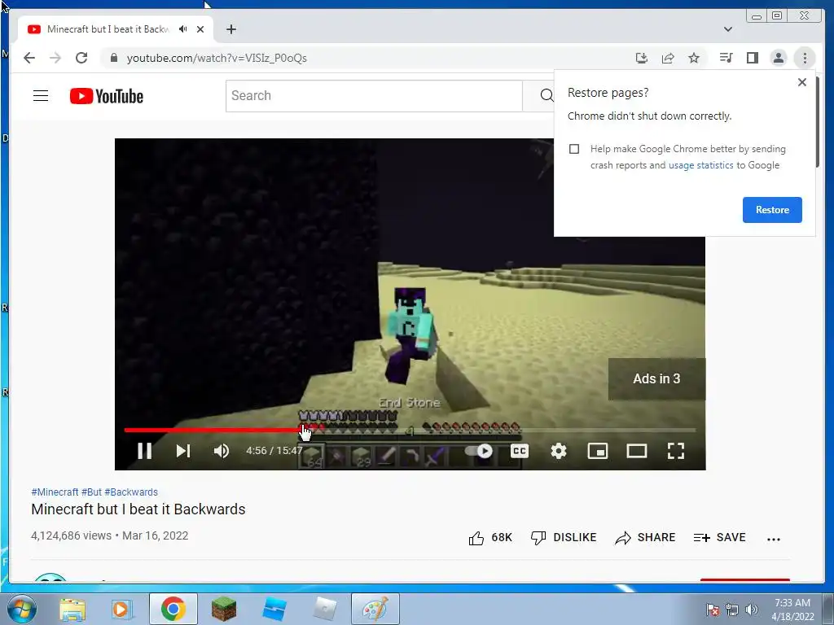Click the #Backwards hashtag link
The width and height of the screenshot is (834, 625).
[131, 492]
